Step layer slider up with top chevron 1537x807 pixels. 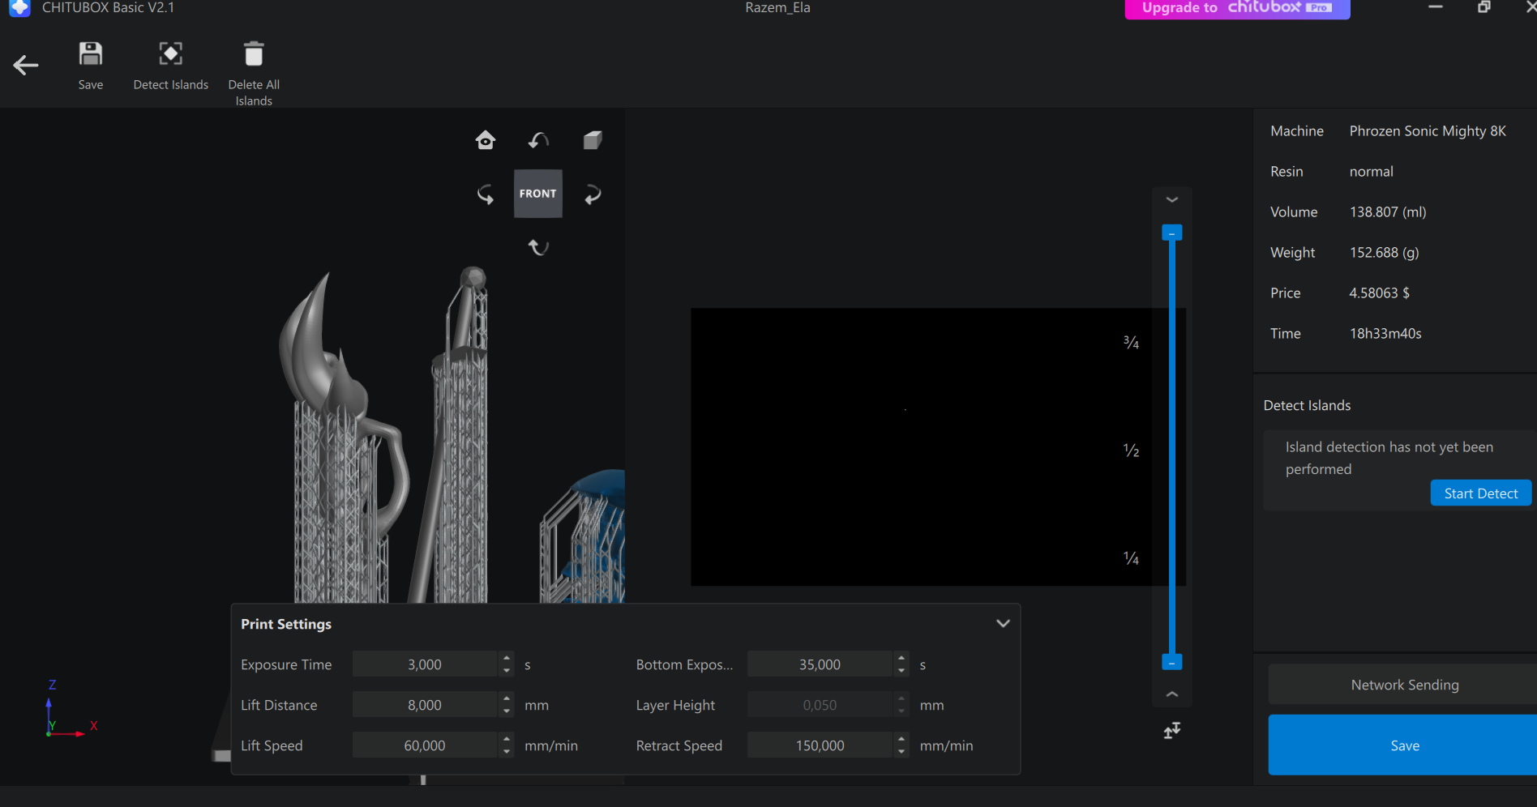point(1172,200)
